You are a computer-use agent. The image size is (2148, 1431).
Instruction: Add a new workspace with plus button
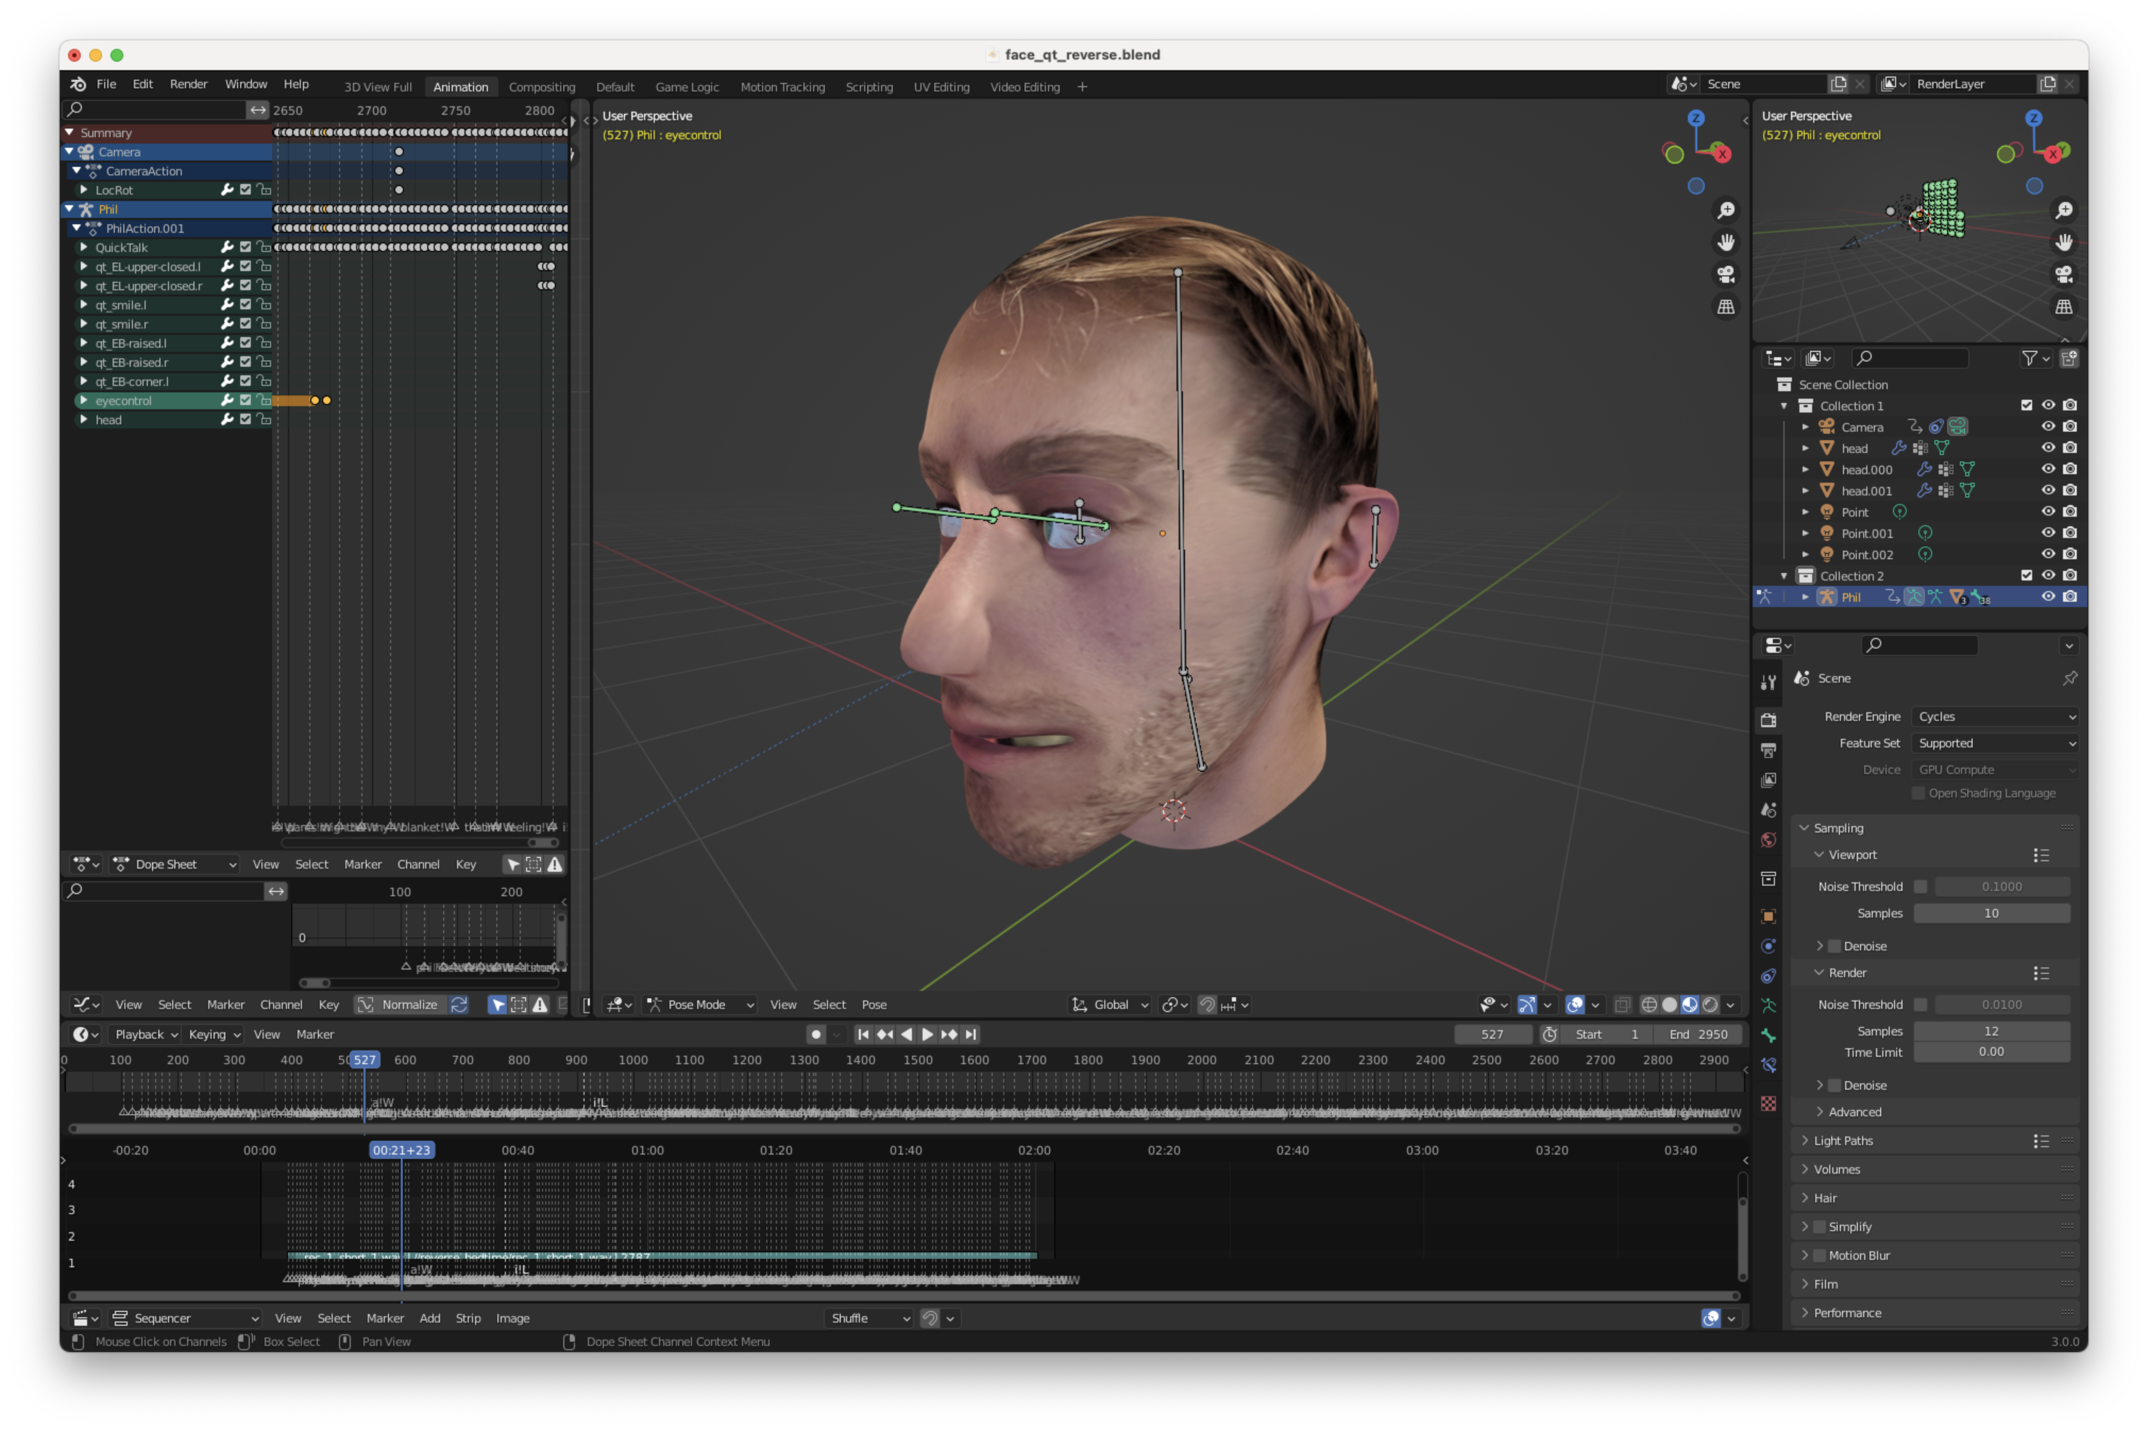click(1082, 87)
